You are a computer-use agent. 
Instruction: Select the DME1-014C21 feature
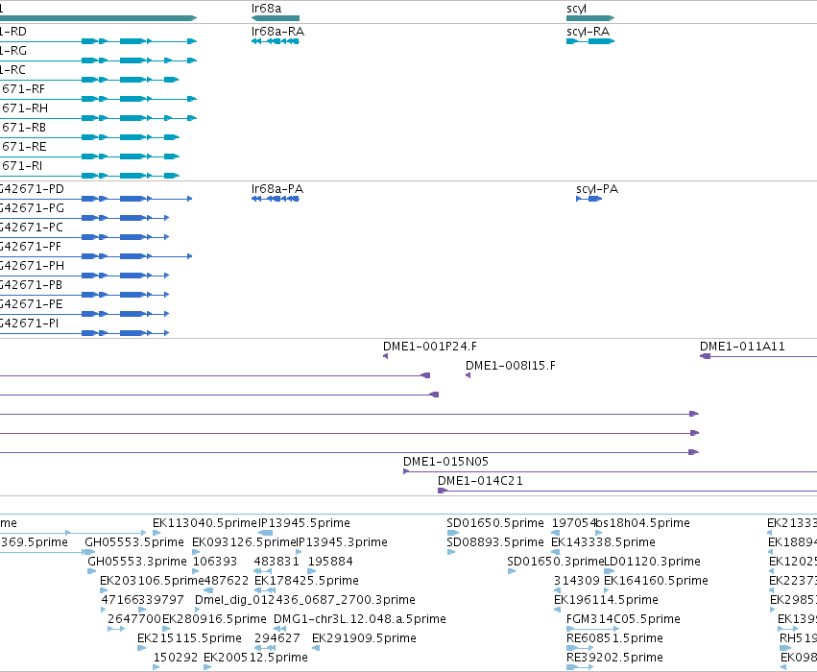(x=627, y=491)
